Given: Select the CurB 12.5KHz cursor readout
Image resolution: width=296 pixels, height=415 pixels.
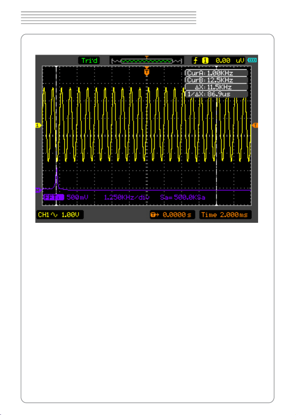Looking at the screenshot, I should pyautogui.click(x=216, y=80).
